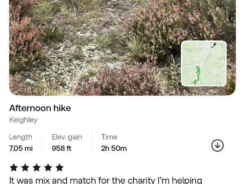
Task: Select the first rating star
Action: (14, 168)
